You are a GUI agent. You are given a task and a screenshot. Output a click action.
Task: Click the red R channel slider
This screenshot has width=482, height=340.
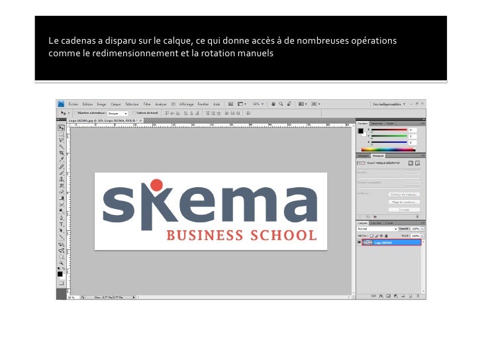389,130
